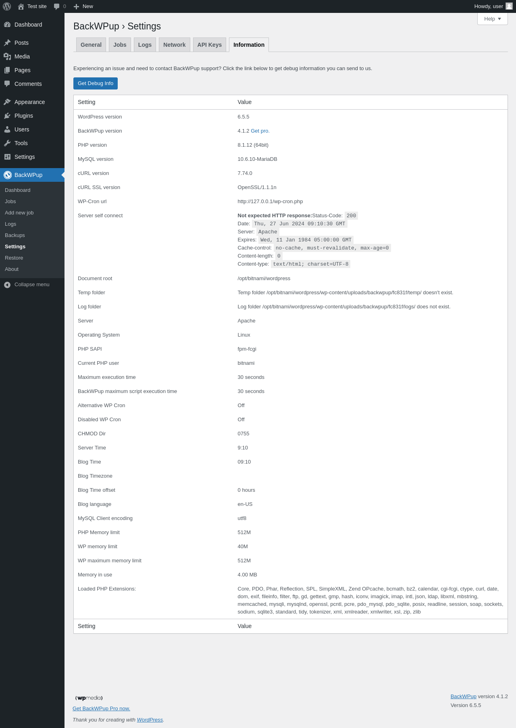Open the Restore submenu item
The image size is (516, 728).
click(x=14, y=258)
